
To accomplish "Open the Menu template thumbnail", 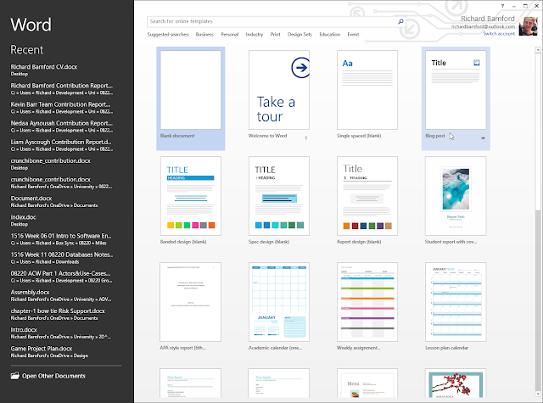I will pos(367,383).
